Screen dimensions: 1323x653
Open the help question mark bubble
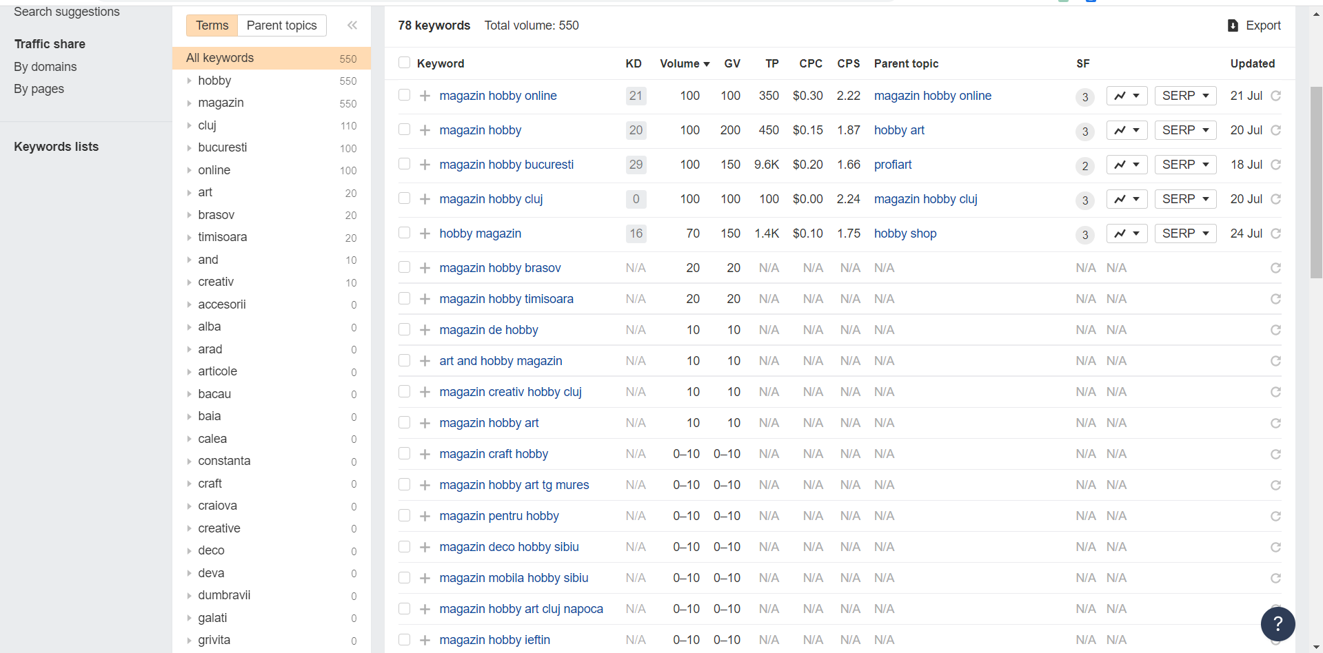1277,624
